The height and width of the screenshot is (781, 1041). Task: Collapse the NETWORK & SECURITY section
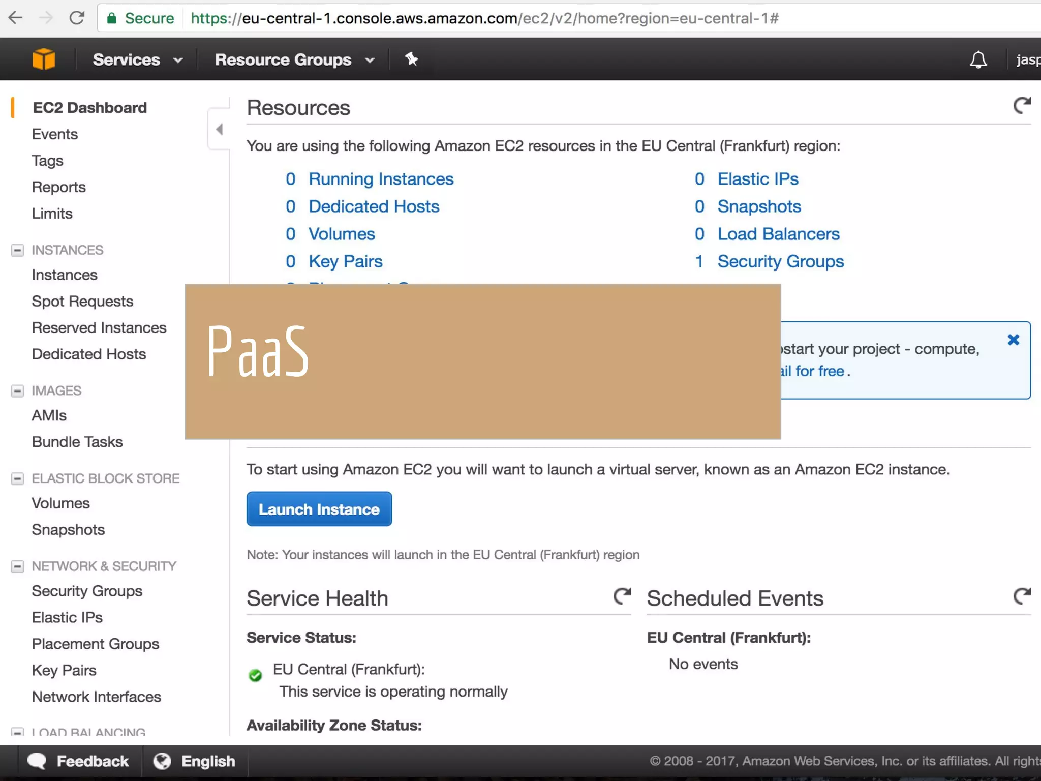[17, 566]
